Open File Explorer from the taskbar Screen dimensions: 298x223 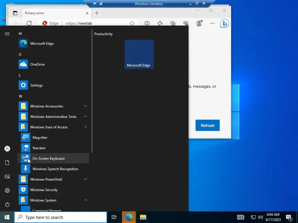click(x=143, y=217)
